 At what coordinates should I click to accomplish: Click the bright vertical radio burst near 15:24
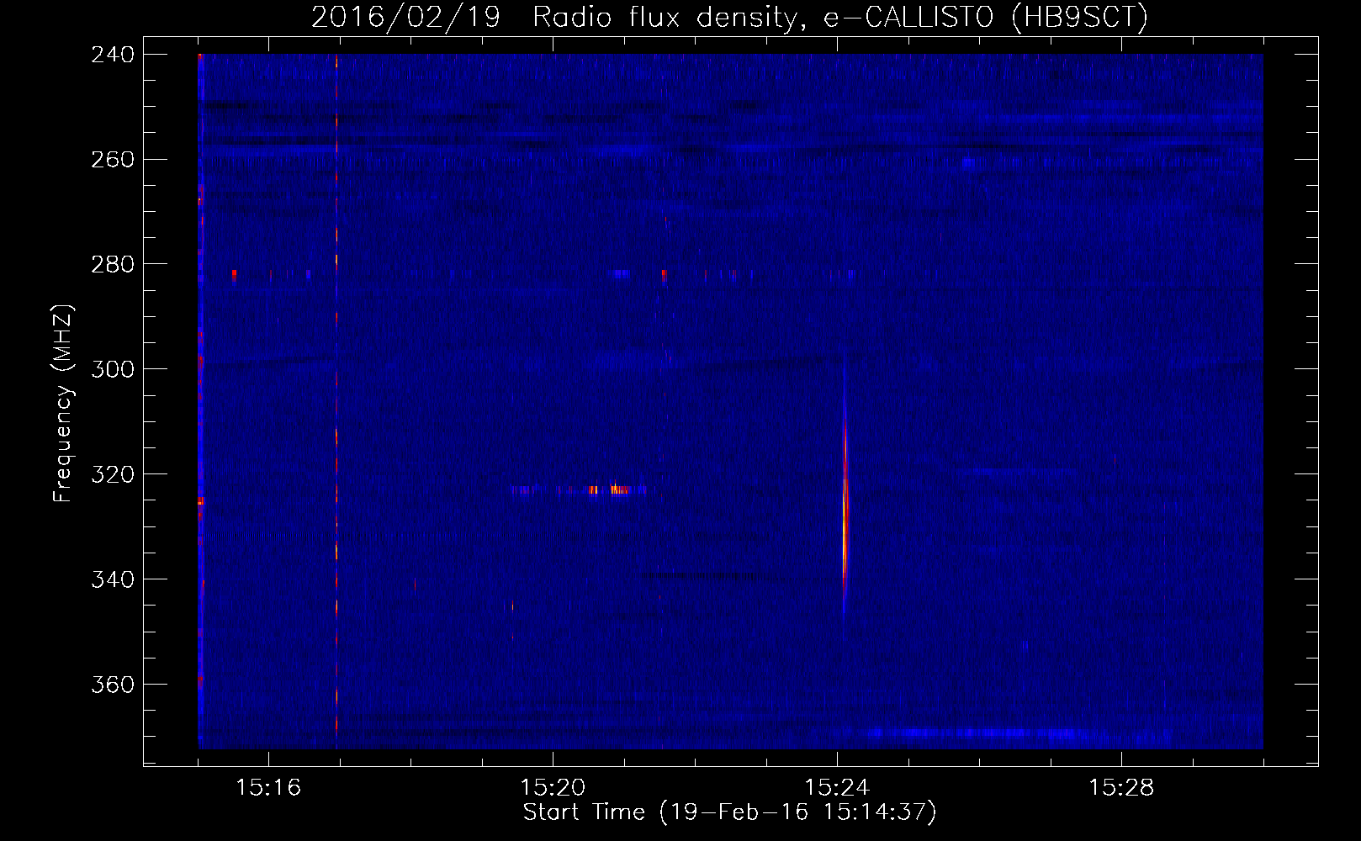[x=845, y=505]
